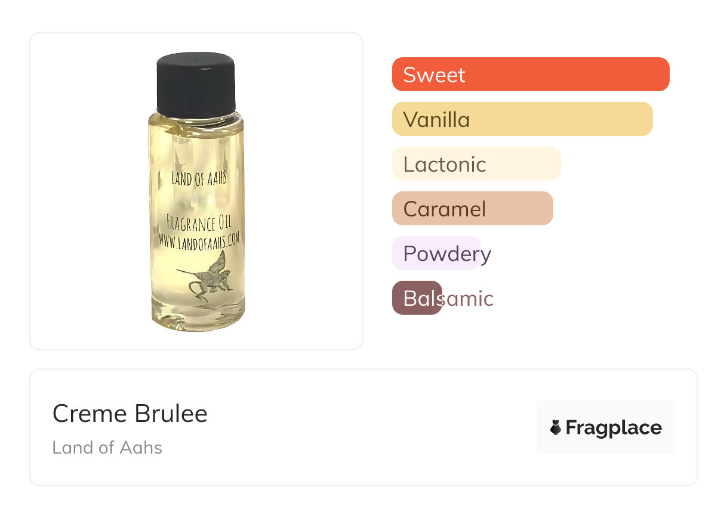The image size is (727, 515).
Task: Click the Land of Aahs label on bottle
Action: [198, 178]
